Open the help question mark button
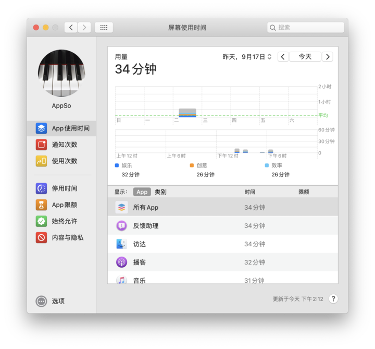 (333, 299)
